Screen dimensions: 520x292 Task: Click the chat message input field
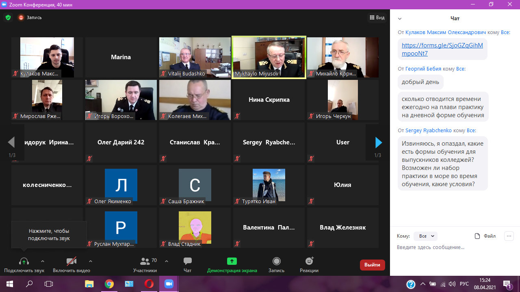(x=454, y=247)
